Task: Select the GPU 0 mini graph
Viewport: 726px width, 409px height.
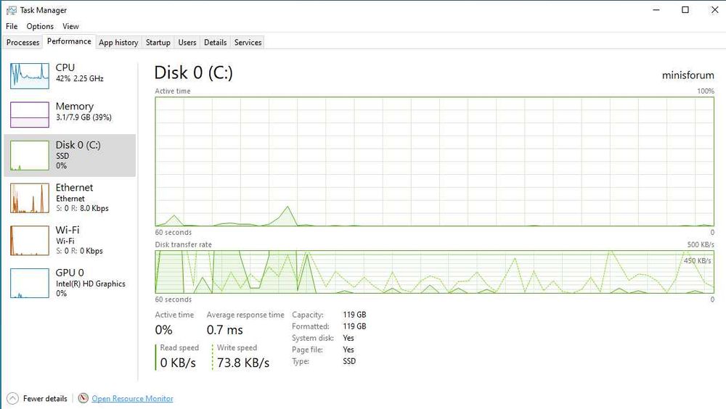Action: click(x=30, y=283)
